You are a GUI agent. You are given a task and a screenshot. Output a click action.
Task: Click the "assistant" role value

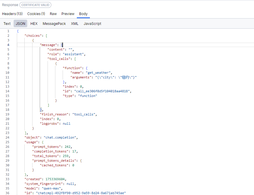(x=73, y=54)
